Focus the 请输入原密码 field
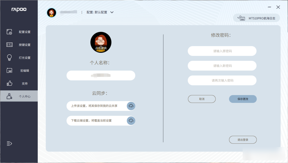Viewport: 288px width, 163px height. 222,51
